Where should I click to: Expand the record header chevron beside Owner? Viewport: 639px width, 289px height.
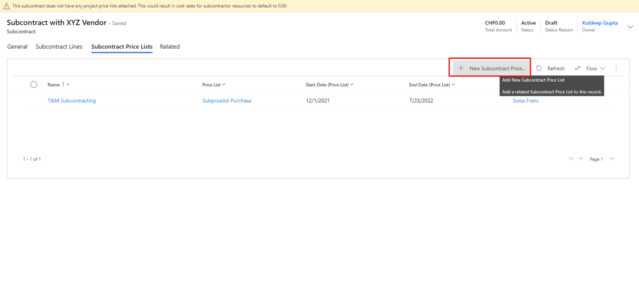coord(630,26)
